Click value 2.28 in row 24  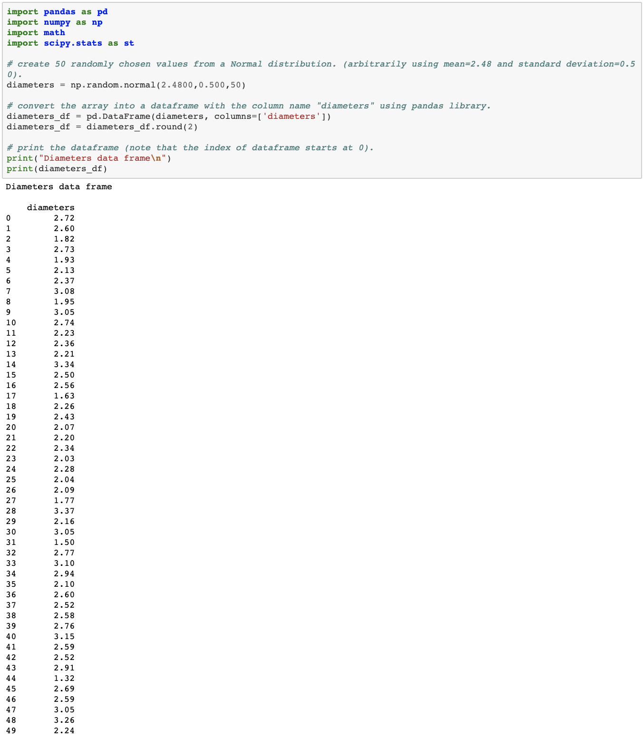point(64,469)
